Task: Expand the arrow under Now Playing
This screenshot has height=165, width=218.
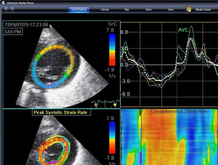Action: coord(79,12)
